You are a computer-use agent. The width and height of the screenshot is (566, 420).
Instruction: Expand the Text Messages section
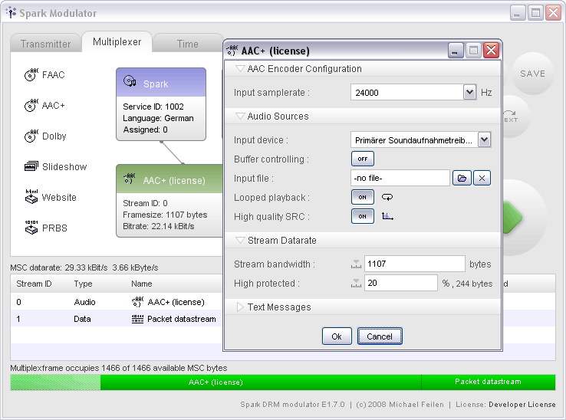click(240, 307)
